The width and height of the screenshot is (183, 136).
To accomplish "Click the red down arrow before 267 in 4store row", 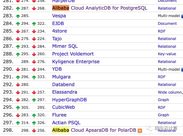I will coord(18,31).
